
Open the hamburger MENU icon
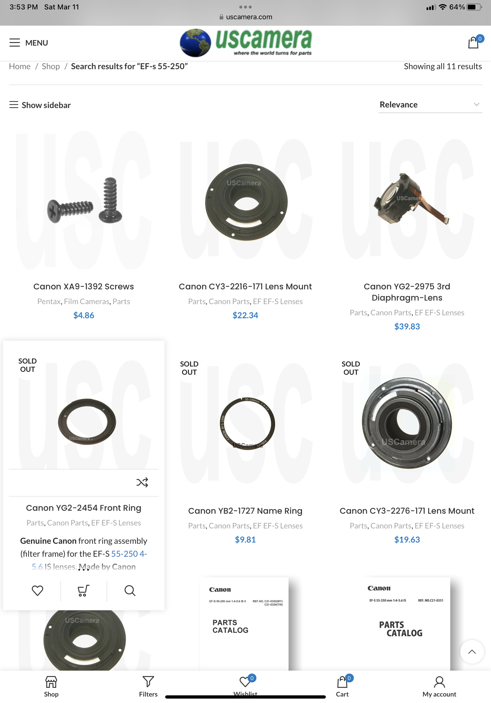(15, 43)
